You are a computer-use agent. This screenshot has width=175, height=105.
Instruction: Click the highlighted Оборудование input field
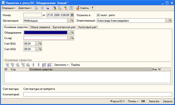pyautogui.click(x=45, y=33)
